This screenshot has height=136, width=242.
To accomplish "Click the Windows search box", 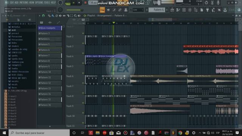I will [x=39, y=133].
